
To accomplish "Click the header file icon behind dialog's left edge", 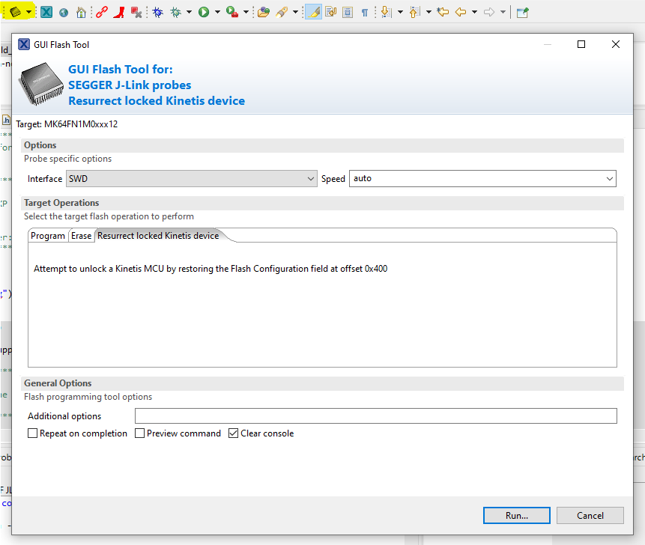I will pyautogui.click(x=6, y=120).
